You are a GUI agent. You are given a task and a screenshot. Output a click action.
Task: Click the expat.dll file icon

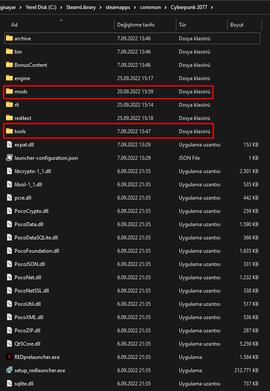pos(9,144)
